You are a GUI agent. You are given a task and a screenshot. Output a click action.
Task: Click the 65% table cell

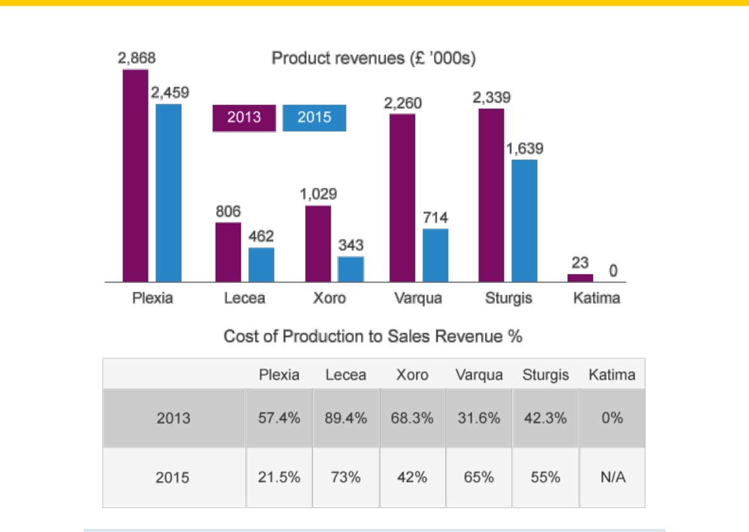point(479,477)
